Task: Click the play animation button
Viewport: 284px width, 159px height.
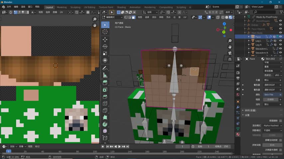Action: [x=119, y=146]
